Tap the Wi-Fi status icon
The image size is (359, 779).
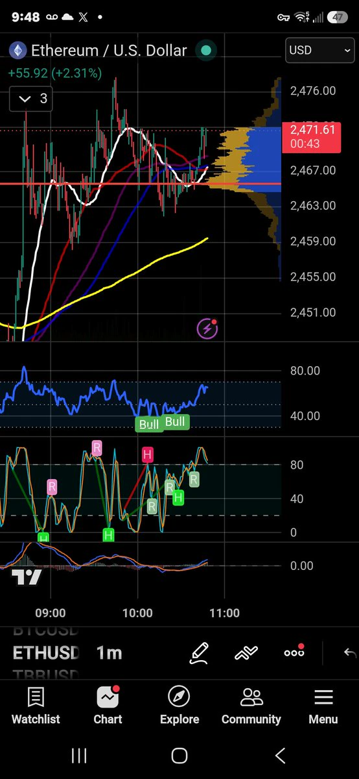(x=302, y=18)
